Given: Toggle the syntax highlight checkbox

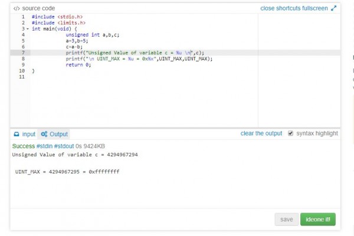Looking at the screenshot, I should (x=290, y=133).
